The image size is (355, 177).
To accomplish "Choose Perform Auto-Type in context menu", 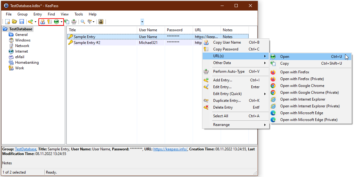I will click(236, 71).
